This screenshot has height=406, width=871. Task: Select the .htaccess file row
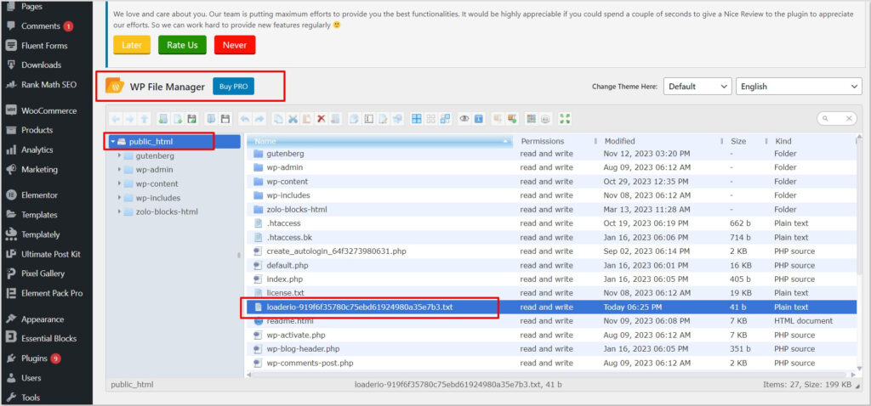pyautogui.click(x=551, y=223)
